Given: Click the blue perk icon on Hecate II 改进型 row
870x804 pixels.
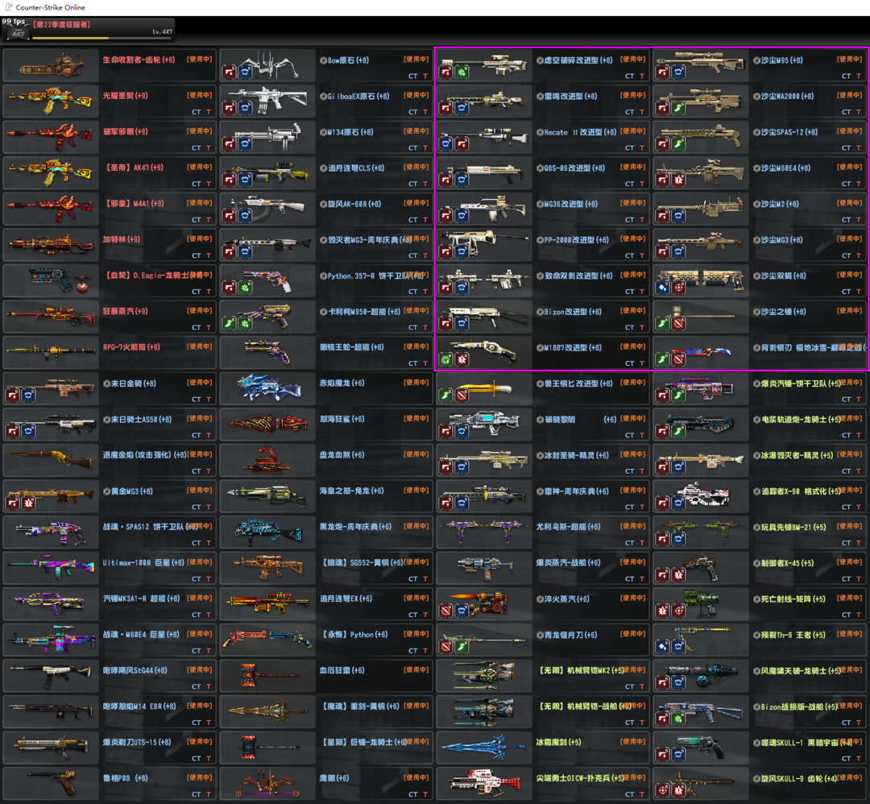Looking at the screenshot, I should pos(445,143).
